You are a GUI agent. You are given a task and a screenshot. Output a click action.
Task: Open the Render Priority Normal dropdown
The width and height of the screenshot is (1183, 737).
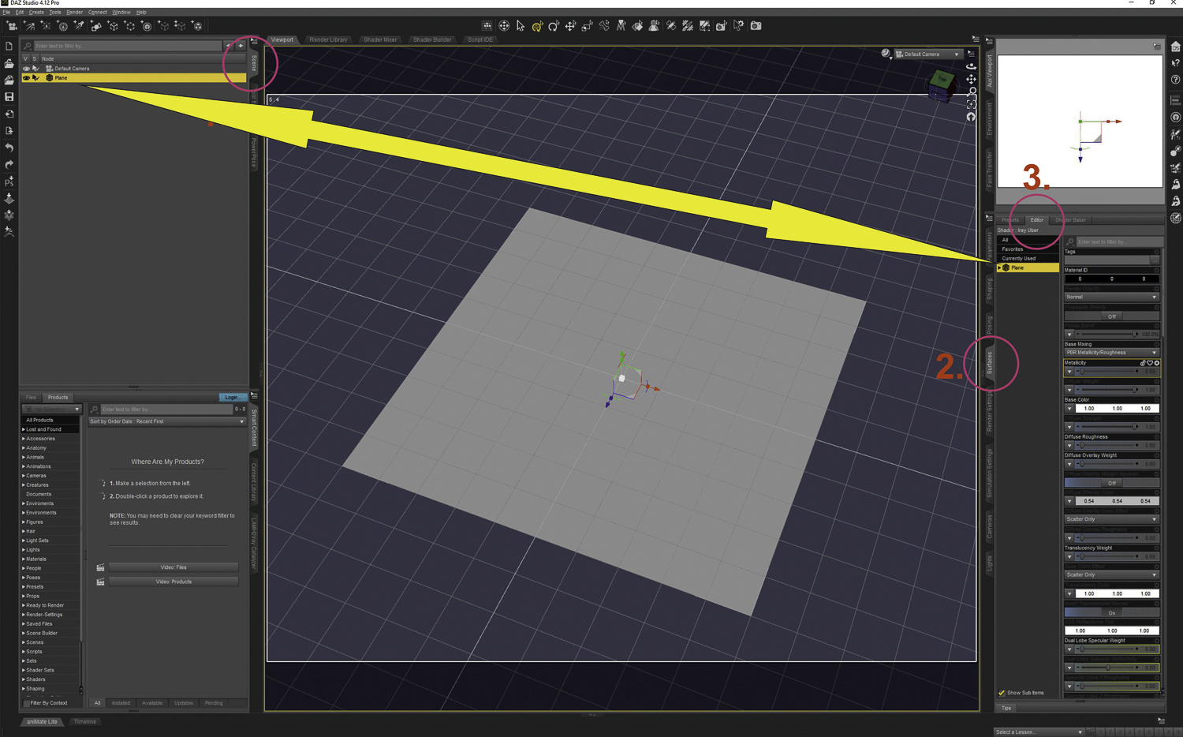tap(1111, 297)
